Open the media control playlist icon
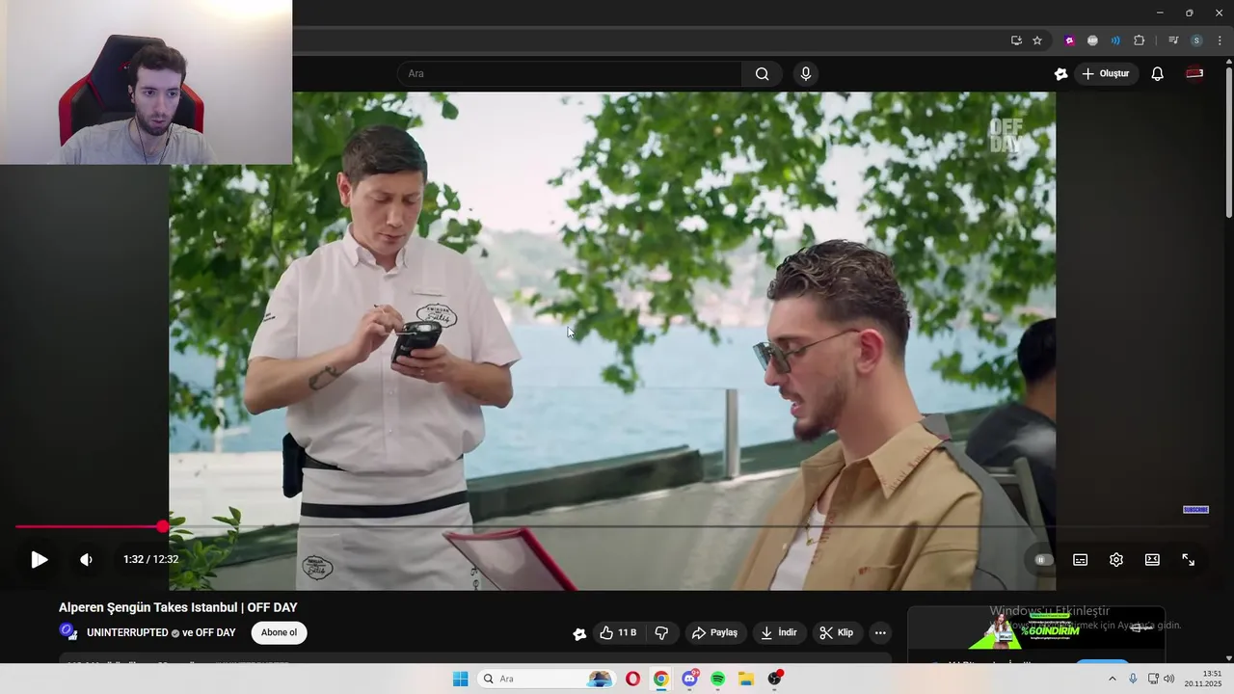The height and width of the screenshot is (694, 1234). (x=1173, y=40)
